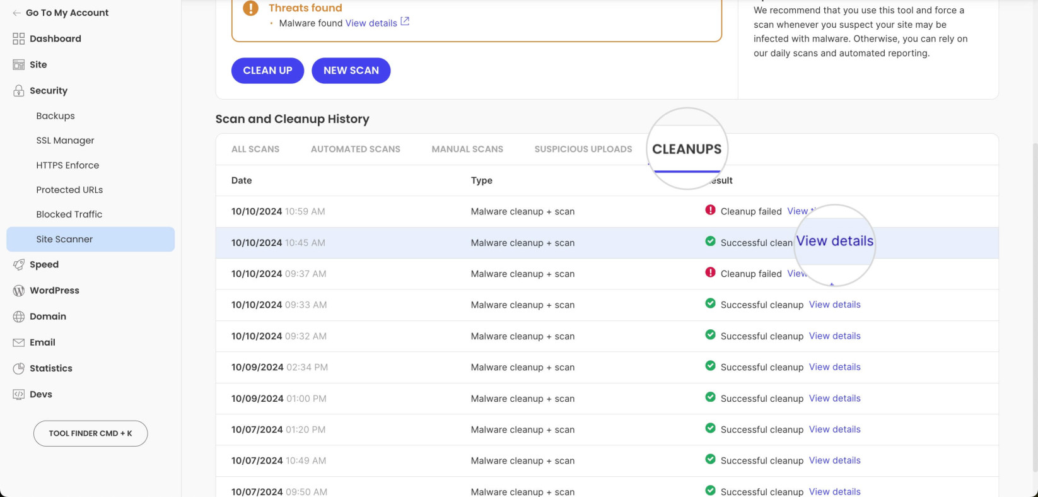
Task: Click green check icon for 02:34 PM cleanup
Action: click(x=710, y=366)
